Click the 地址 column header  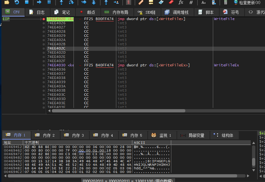[x=13, y=142]
